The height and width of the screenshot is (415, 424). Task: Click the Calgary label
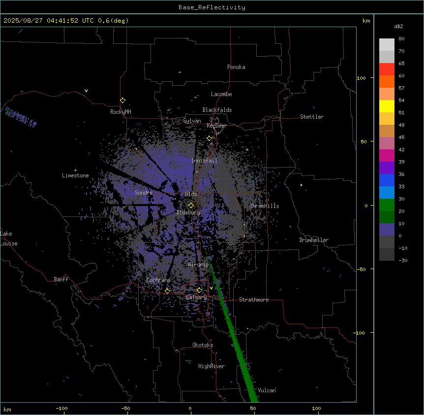point(196,297)
